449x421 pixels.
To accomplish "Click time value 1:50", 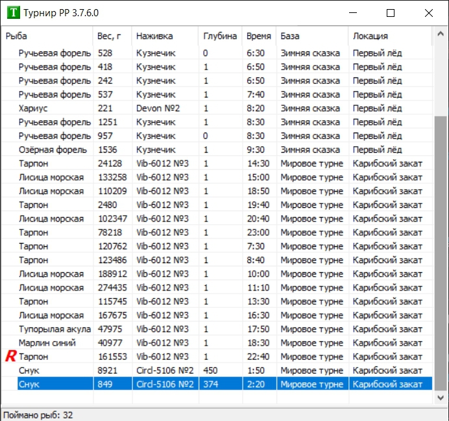I will 256,370.
